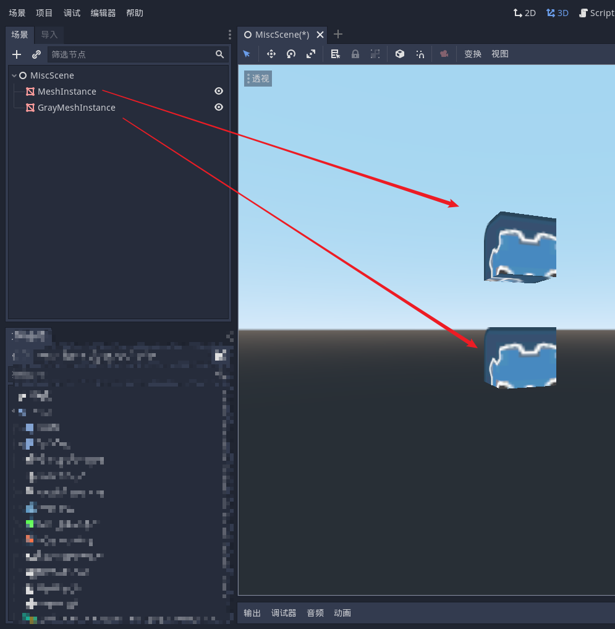Viewport: 615px width, 629px height.
Task: Activate the Scale mode tool
Action: click(311, 54)
